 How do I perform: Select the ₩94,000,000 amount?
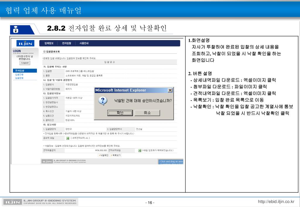tap(101, 151)
